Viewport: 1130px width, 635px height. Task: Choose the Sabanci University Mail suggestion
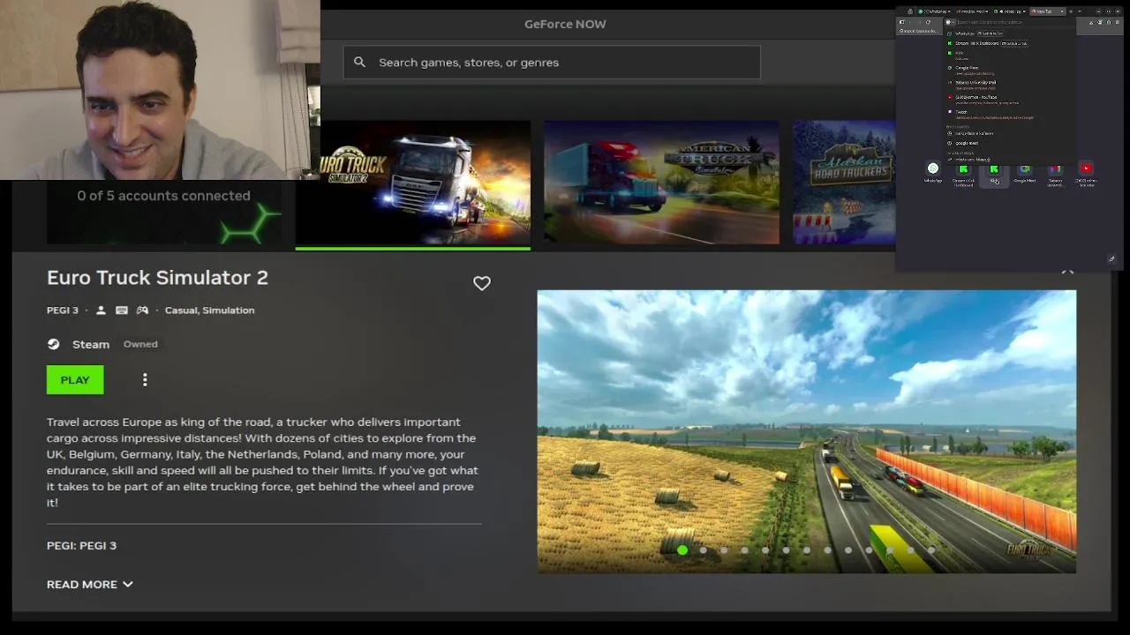(x=1010, y=85)
